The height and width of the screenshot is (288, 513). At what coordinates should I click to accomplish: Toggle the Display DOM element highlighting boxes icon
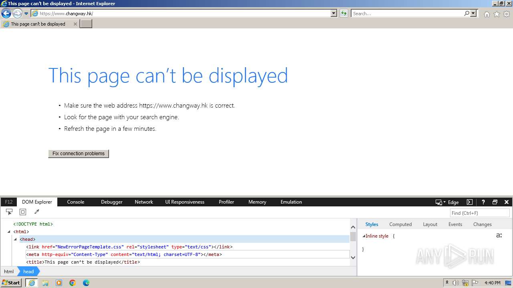point(23,212)
